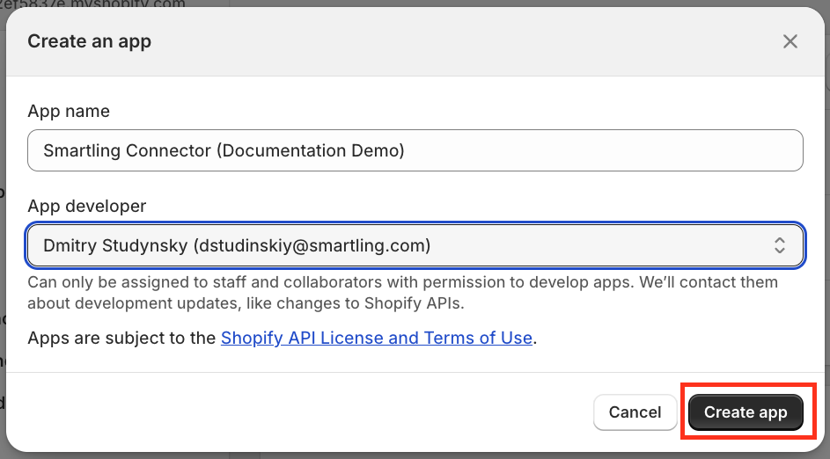The image size is (830, 459).
Task: Open the App developer dropdown
Action: click(x=415, y=245)
